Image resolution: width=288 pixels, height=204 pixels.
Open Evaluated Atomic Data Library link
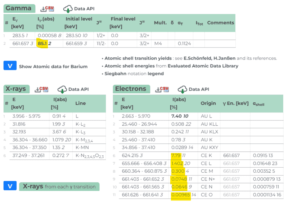tap(203, 66)
